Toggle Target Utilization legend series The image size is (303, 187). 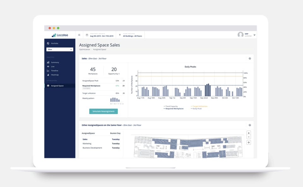[x=199, y=106]
